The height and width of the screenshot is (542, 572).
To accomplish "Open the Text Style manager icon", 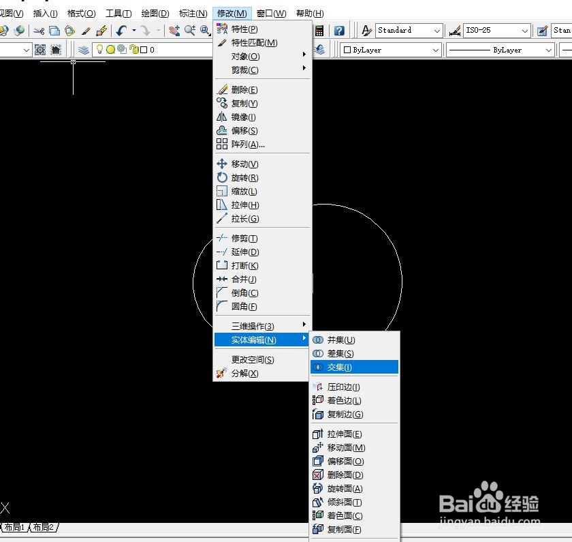I will click(366, 31).
